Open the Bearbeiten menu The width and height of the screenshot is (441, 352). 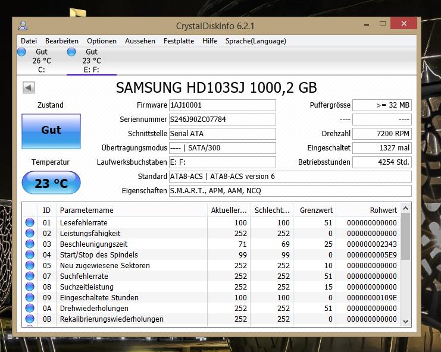pyautogui.click(x=62, y=41)
